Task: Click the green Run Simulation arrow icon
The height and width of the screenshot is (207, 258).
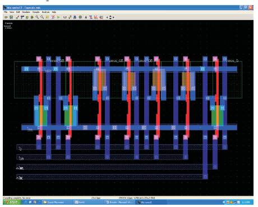Action: [x=58, y=17]
